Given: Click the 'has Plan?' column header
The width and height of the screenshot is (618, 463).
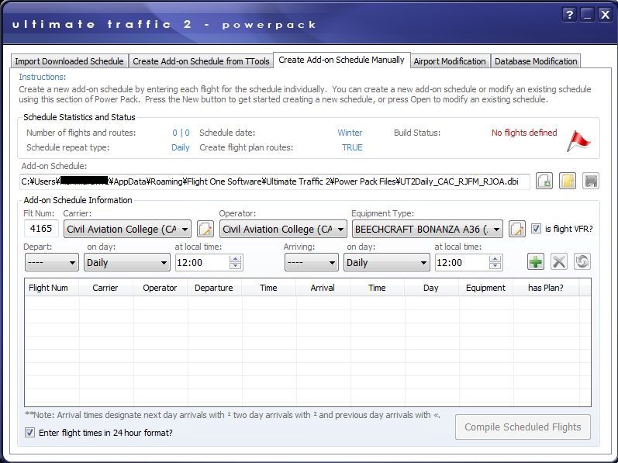Looking at the screenshot, I should (x=546, y=288).
